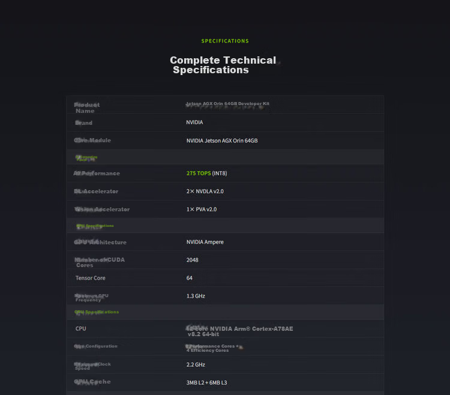Viewport: 450px width, 395px height.
Task: Select the 275 TOPS (INT8) value
Action: 206,173
